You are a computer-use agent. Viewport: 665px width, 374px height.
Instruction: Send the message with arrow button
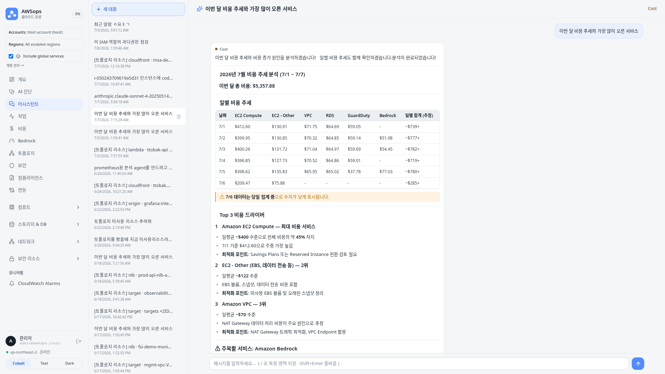[x=638, y=364]
